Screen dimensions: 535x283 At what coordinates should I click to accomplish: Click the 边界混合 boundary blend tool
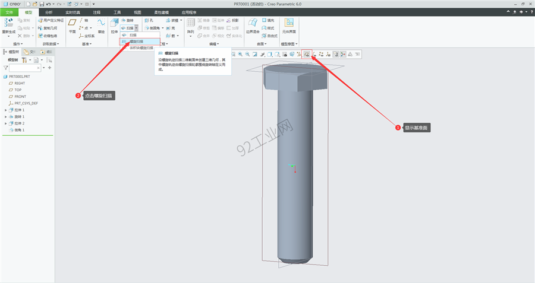253,26
